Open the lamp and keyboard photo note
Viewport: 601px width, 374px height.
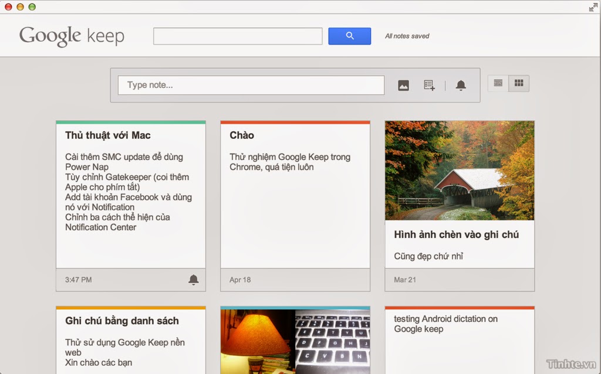point(295,341)
